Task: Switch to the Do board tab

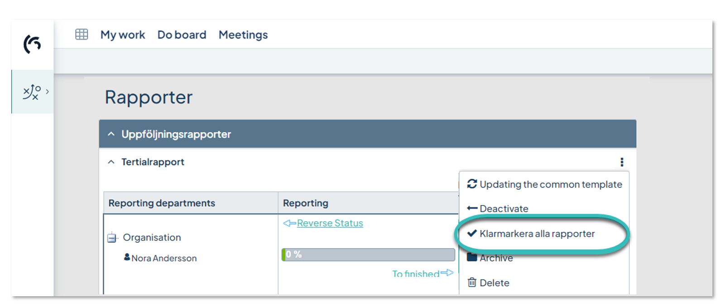Action: (182, 35)
